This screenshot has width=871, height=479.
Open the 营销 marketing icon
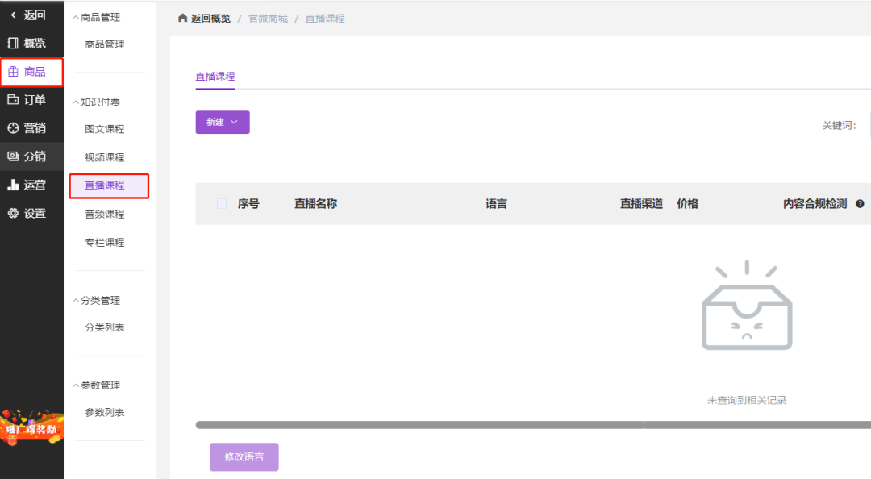pos(13,127)
